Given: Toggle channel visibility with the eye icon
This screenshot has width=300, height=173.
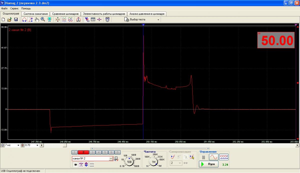Looking at the screenshot, I should pyautogui.click(x=75, y=164).
